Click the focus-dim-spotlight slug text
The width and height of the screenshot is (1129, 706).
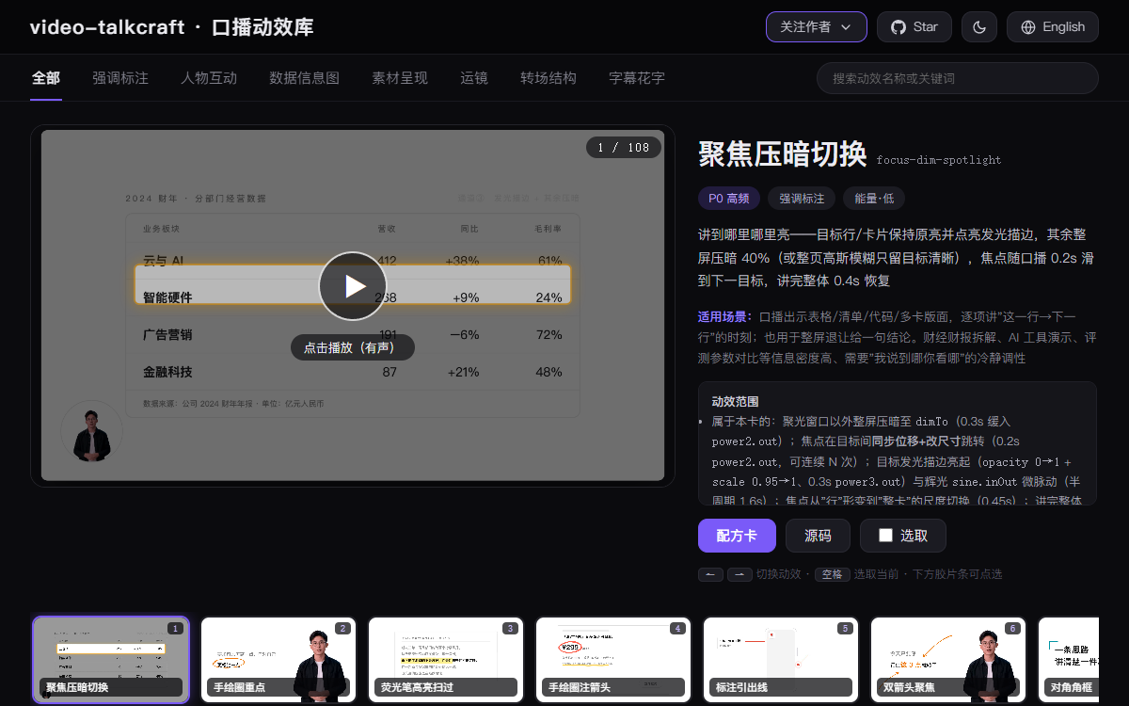point(939,160)
